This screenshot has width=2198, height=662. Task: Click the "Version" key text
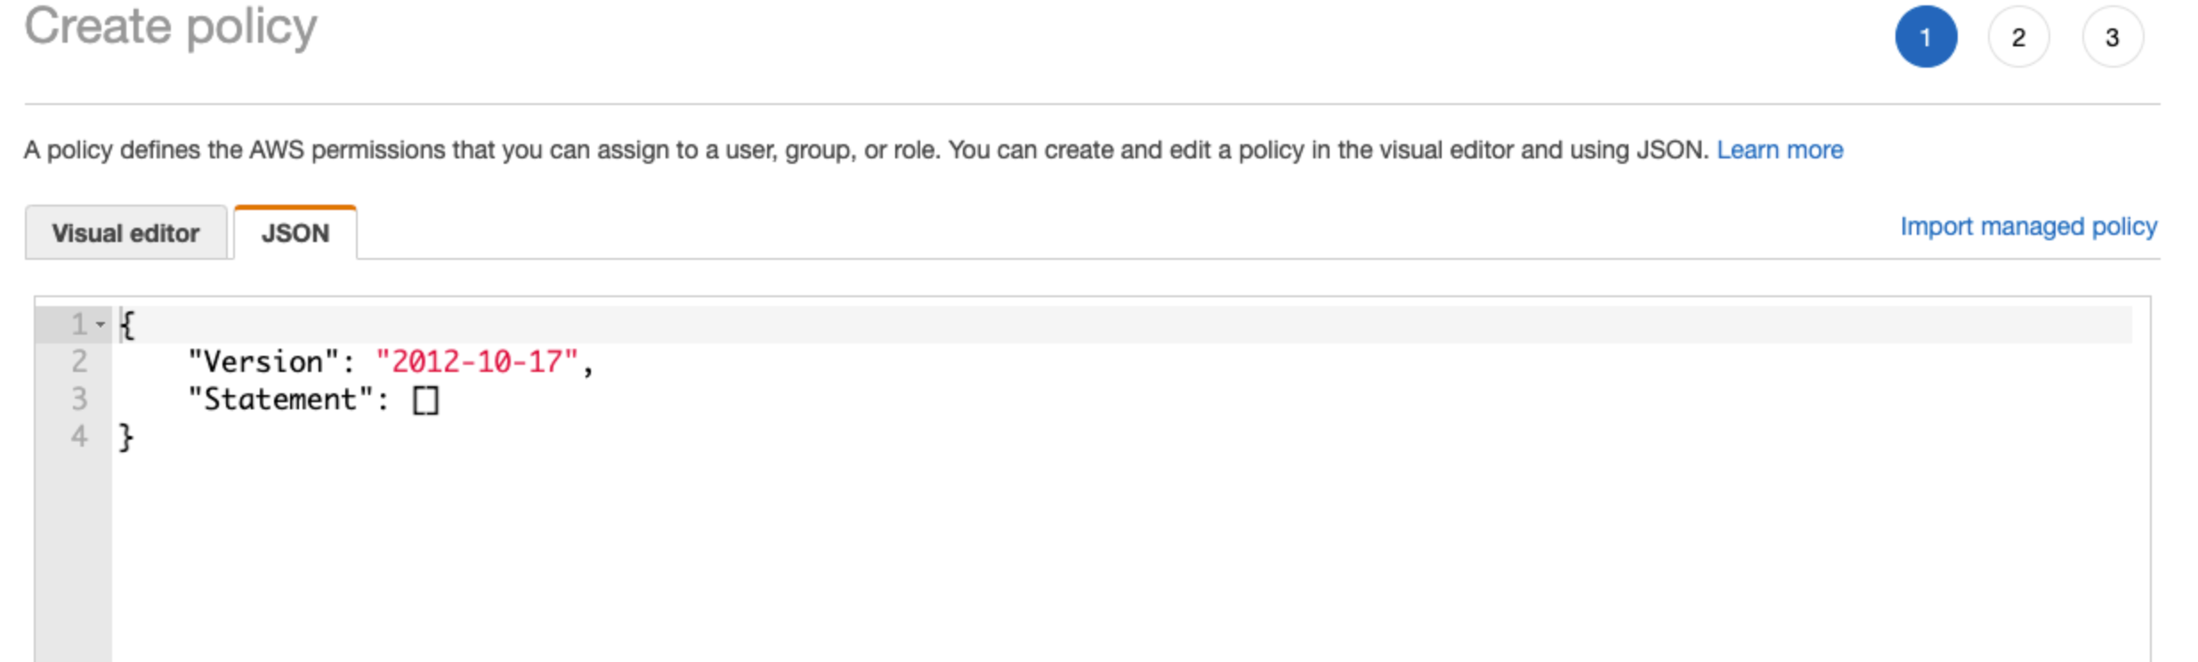click(x=264, y=361)
